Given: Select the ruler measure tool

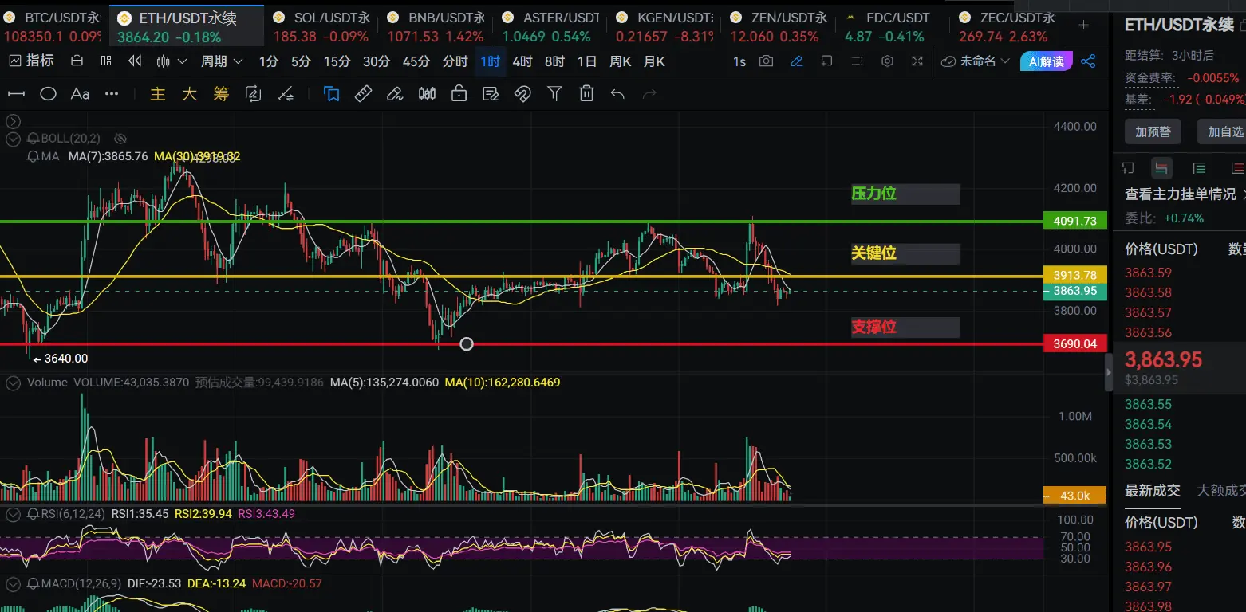Looking at the screenshot, I should 363,94.
